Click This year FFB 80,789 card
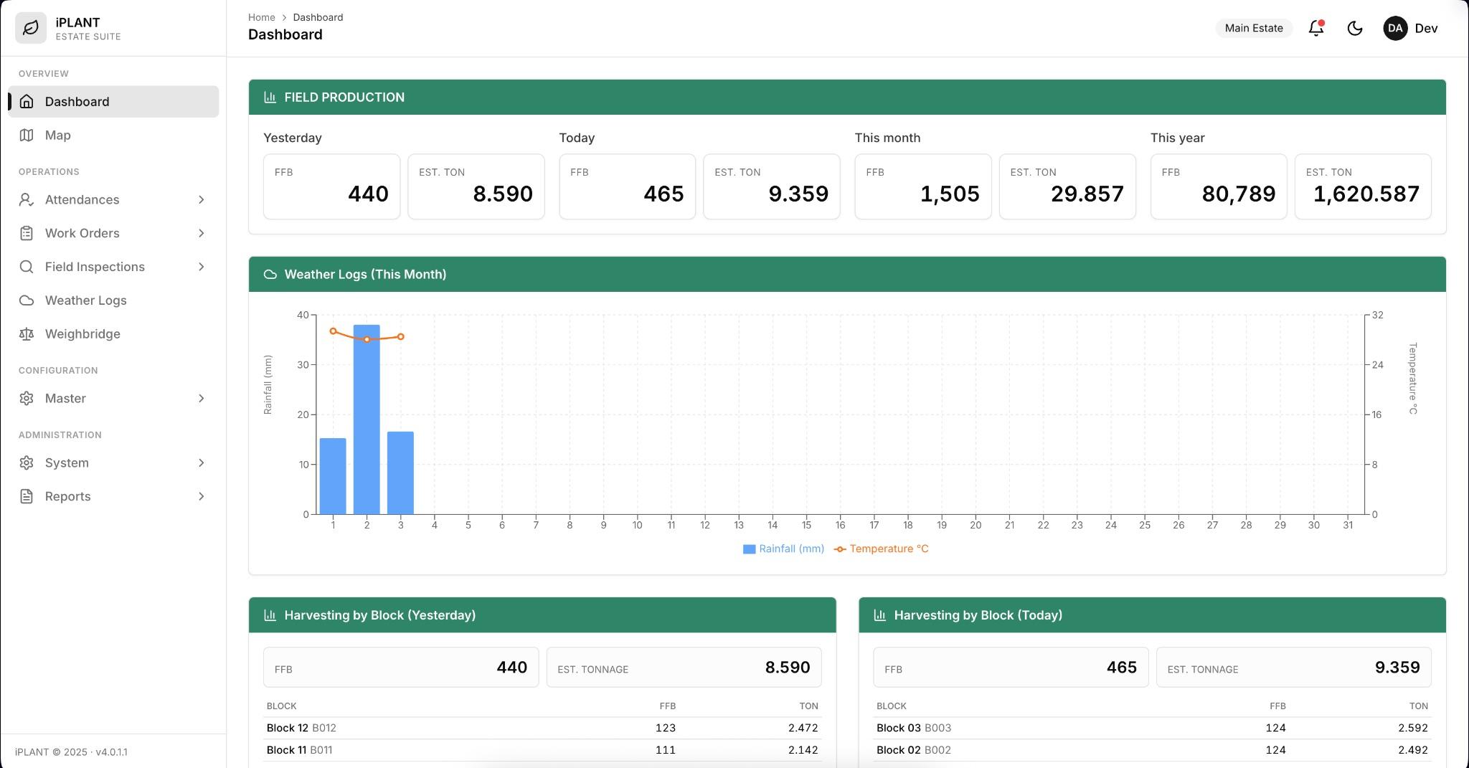The width and height of the screenshot is (1469, 768). click(1219, 186)
